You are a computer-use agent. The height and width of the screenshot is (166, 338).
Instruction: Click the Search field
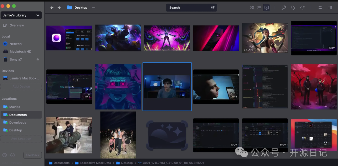[x=192, y=7]
